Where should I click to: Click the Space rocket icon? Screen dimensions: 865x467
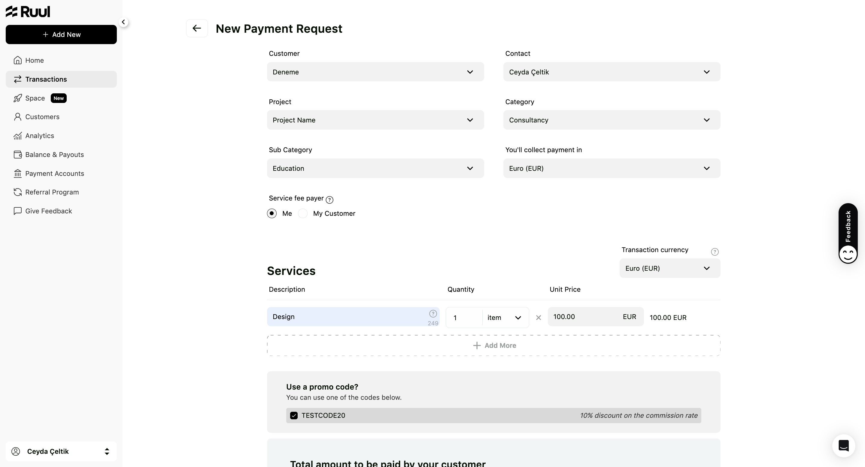coord(17,98)
